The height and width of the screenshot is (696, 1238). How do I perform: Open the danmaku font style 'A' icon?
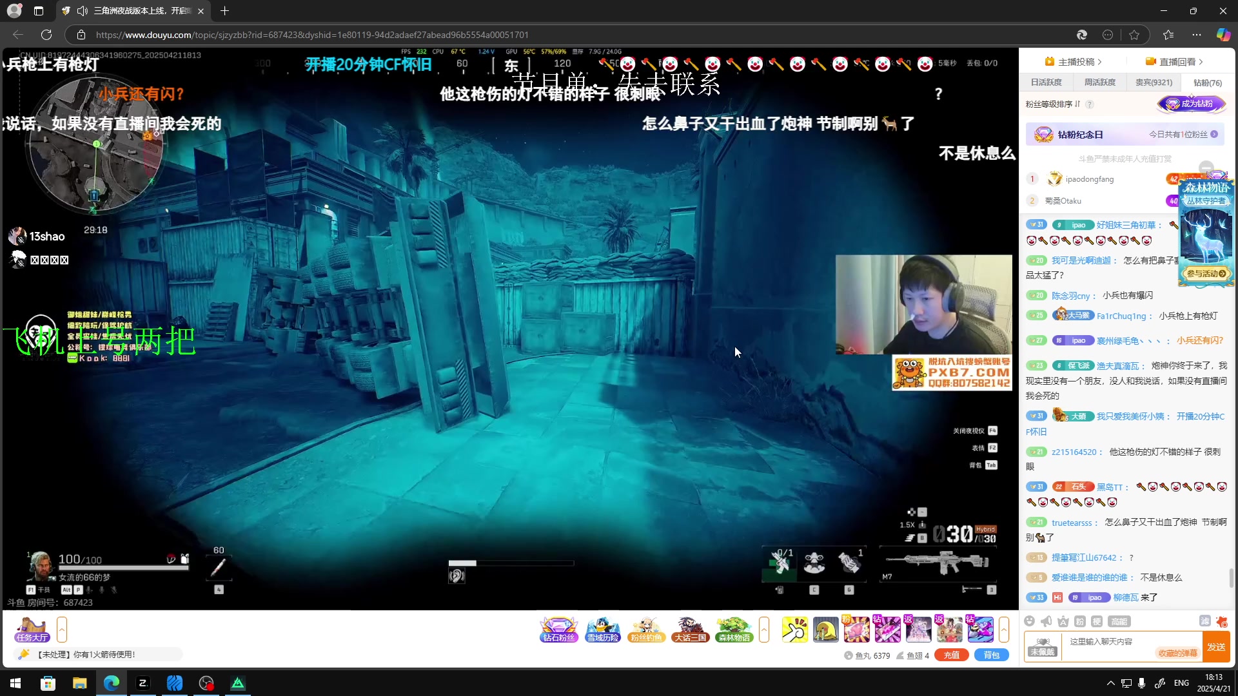coord(1063,621)
